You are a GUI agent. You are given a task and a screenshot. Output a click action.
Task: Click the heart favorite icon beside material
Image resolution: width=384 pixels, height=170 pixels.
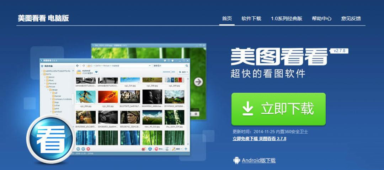(x=96, y=72)
